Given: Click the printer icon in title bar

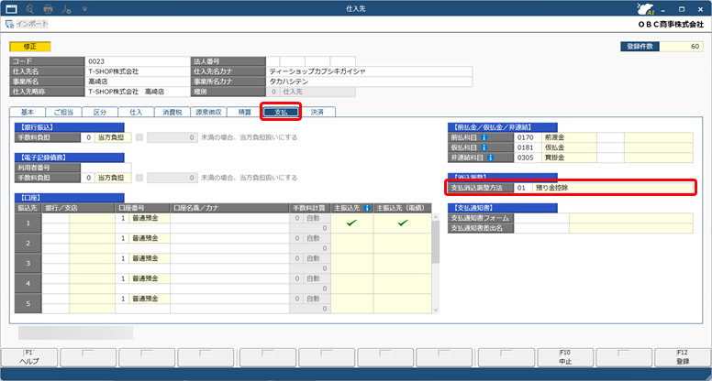Looking at the screenshot, I should (48, 8).
